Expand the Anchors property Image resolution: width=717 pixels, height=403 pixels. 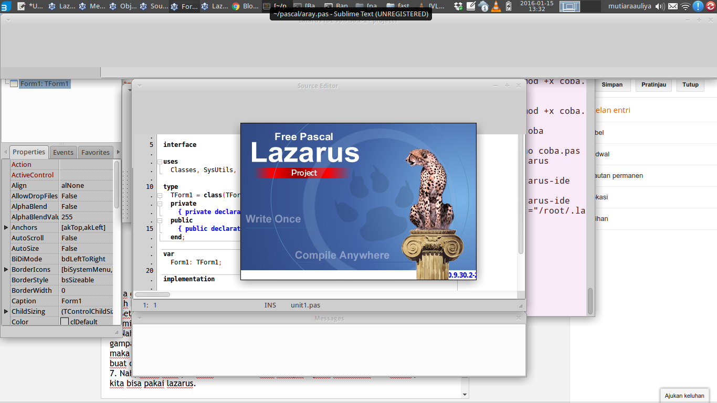point(6,227)
